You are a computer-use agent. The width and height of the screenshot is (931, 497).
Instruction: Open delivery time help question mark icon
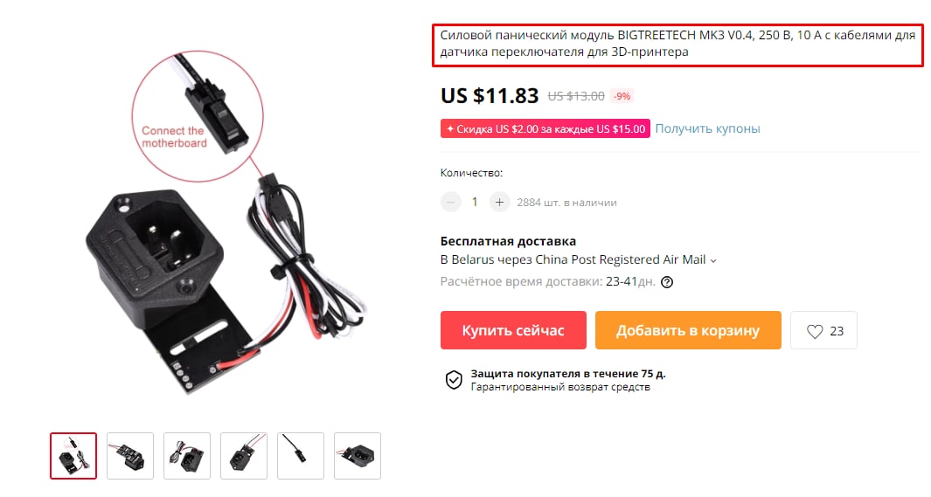pyautogui.click(x=667, y=282)
